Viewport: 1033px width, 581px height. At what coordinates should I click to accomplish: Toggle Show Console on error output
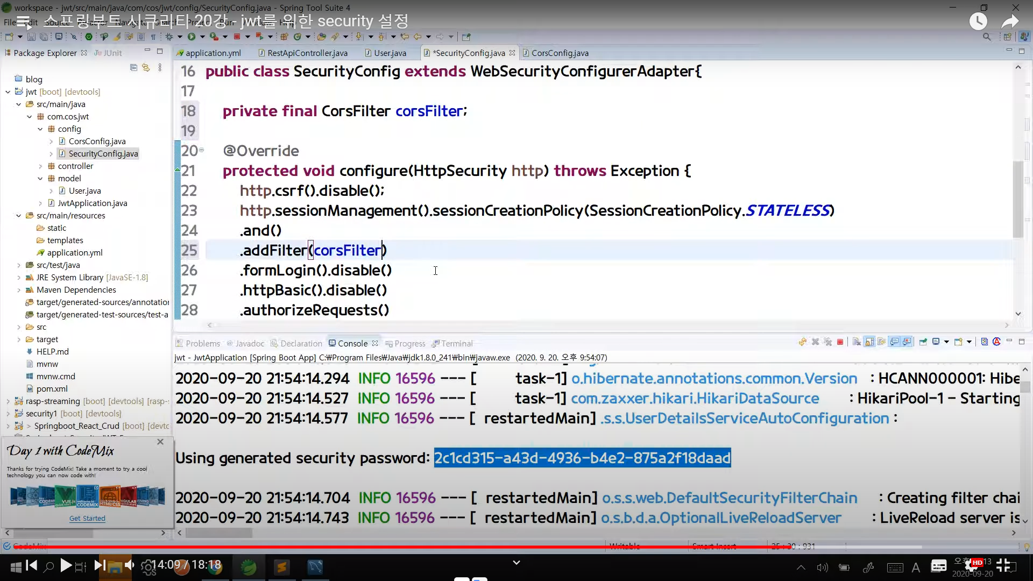(x=907, y=342)
